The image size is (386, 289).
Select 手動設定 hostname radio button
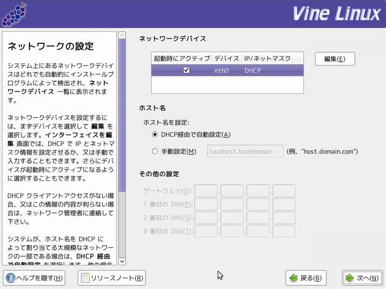155,151
